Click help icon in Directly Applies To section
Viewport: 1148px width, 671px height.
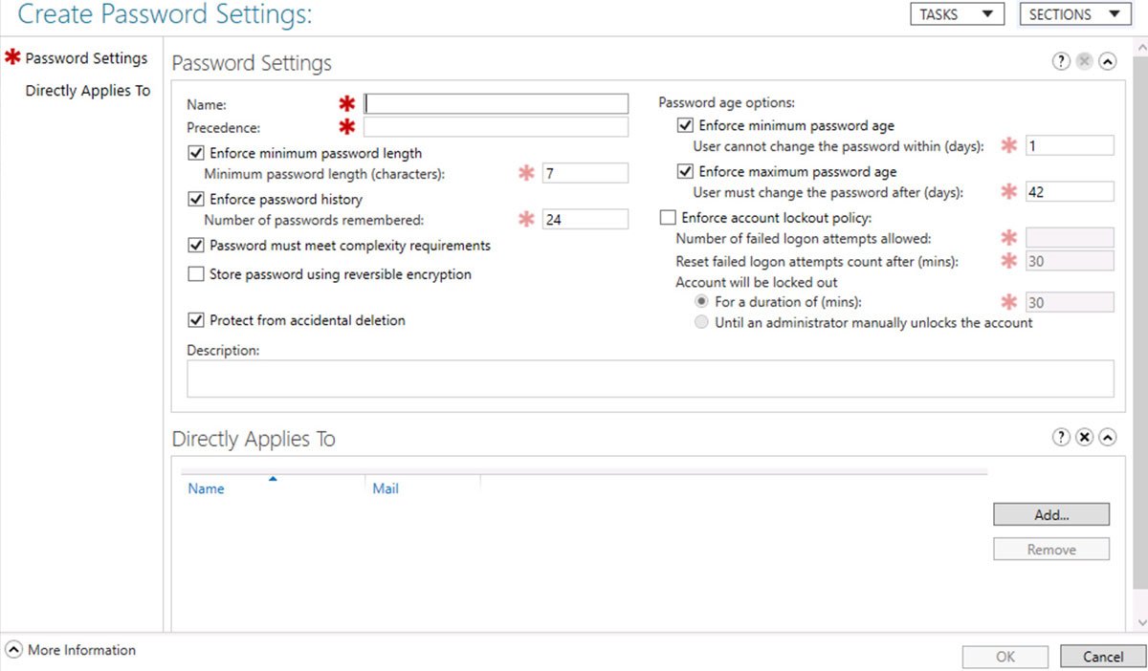(1061, 437)
